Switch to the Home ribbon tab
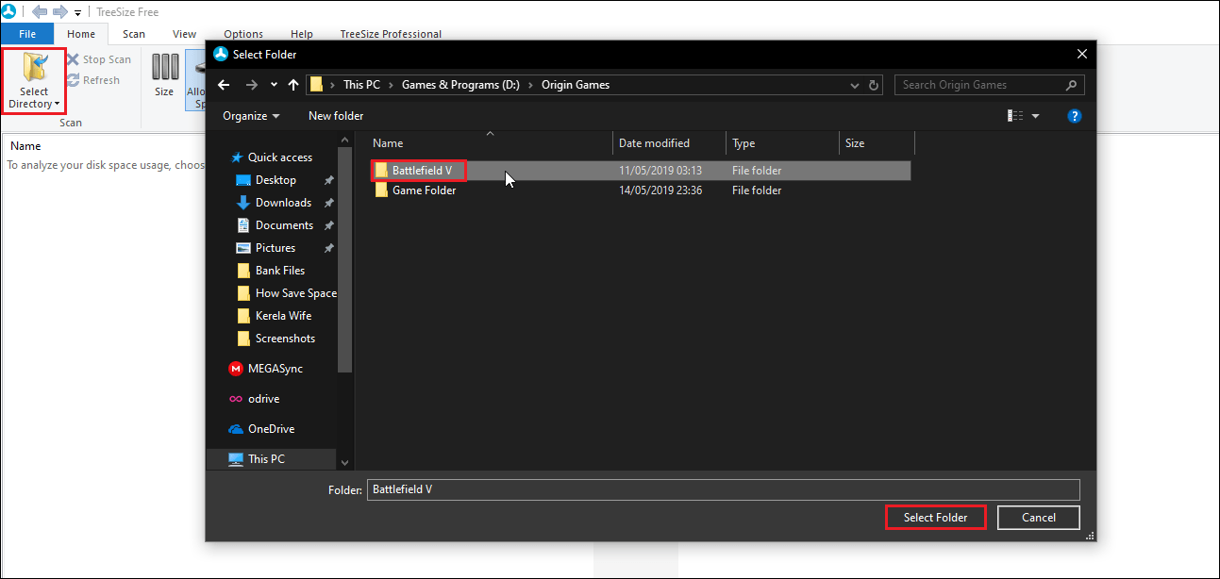The height and width of the screenshot is (579, 1220). pos(81,34)
